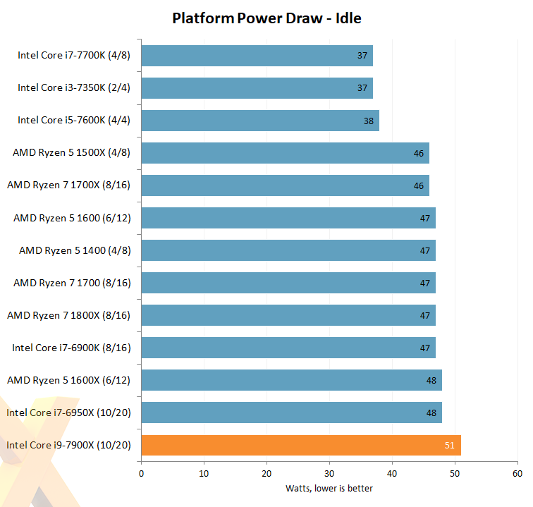Click the value 38 on the i5-7600K bar
Viewport: 533px width, 507px height.
(x=369, y=121)
